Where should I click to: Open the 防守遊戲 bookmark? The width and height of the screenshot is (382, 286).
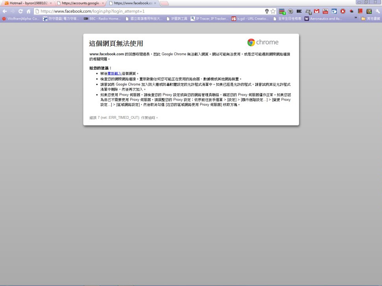(61, 18)
